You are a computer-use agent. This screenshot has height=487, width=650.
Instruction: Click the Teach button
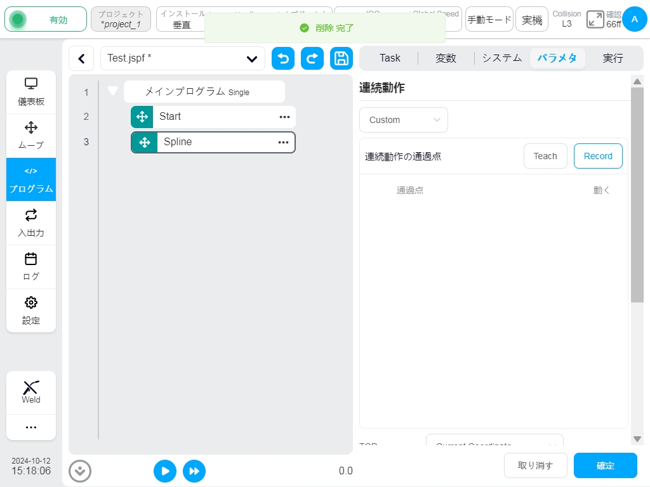coord(545,156)
